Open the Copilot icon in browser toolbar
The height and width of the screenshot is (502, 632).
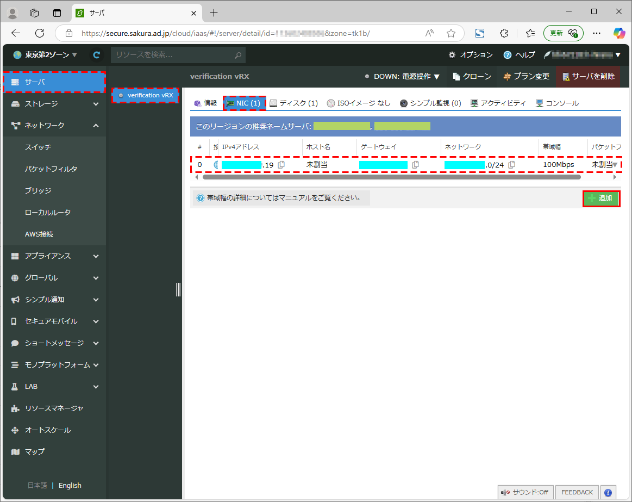click(x=619, y=33)
